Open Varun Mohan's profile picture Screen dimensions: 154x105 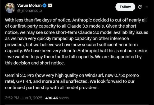click(x=10, y=8)
